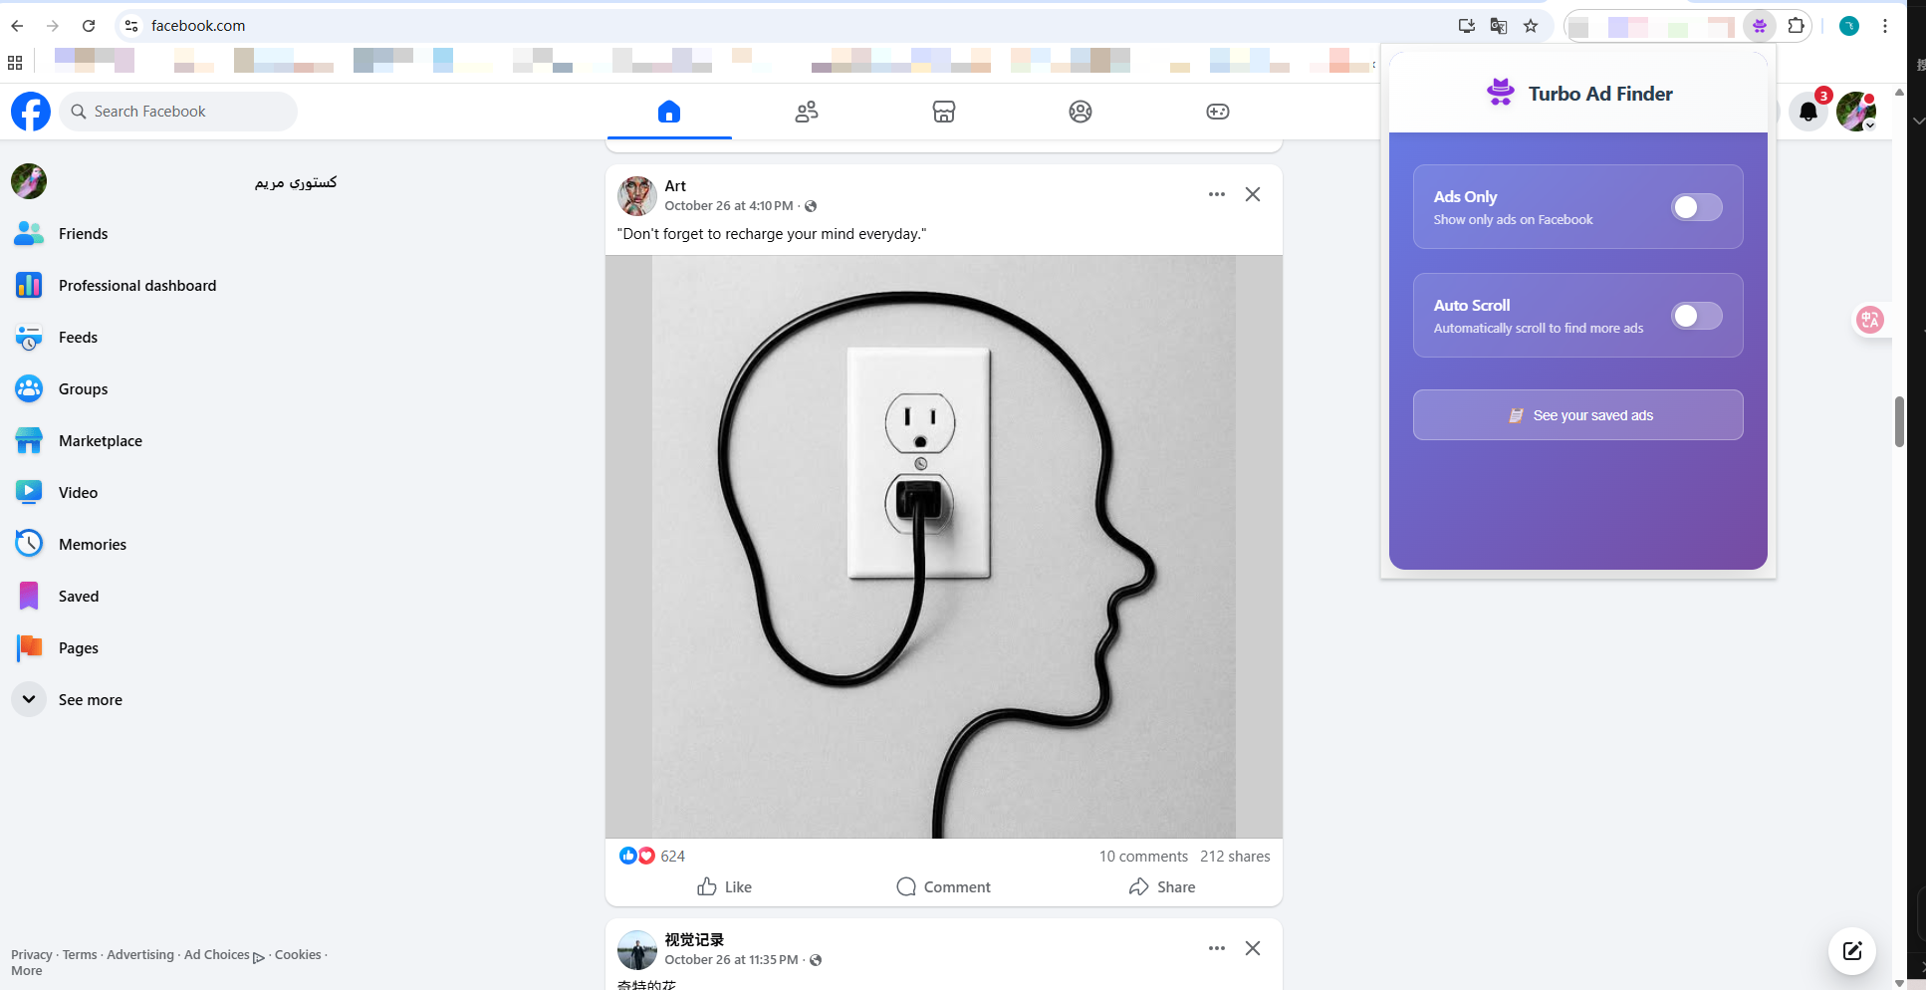Viewport: 1926px width, 990px height.
Task: Open the account profile menu
Action: click(x=1855, y=112)
